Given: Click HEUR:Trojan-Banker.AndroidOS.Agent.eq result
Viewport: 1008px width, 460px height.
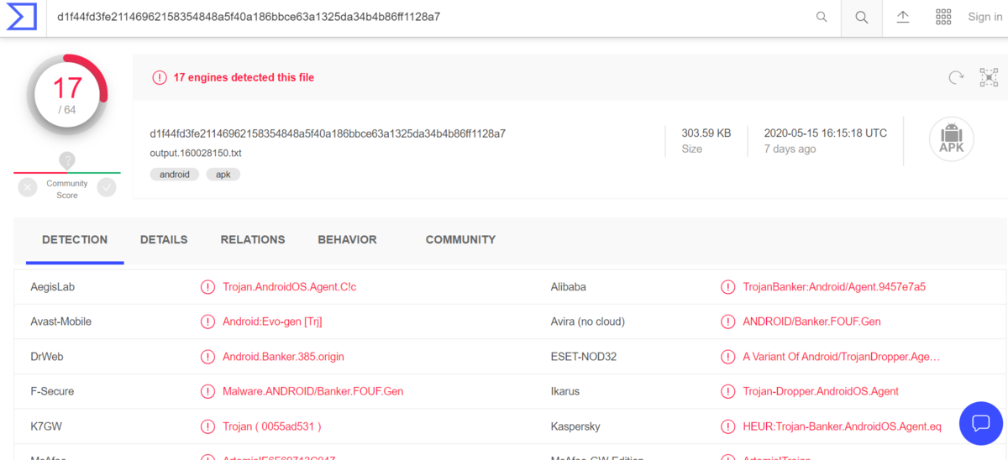Looking at the screenshot, I should click(842, 426).
